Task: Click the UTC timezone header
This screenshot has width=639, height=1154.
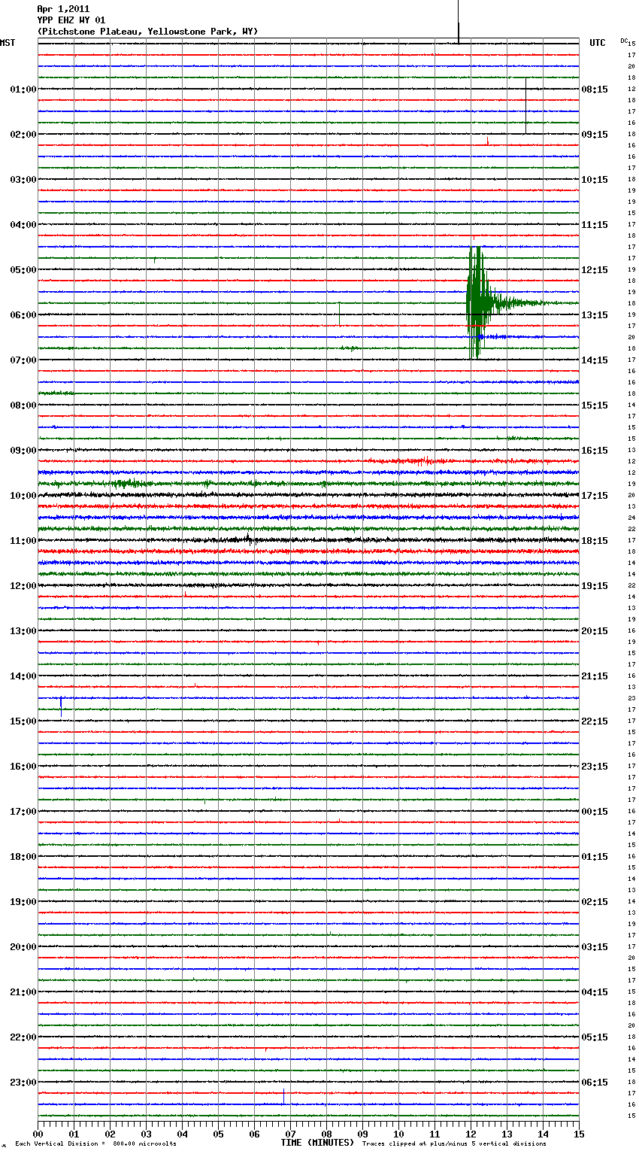Action: [597, 43]
